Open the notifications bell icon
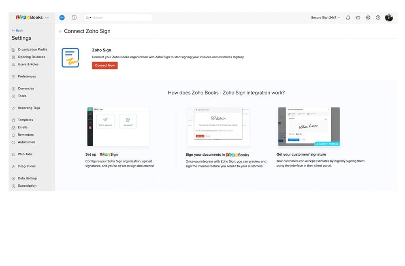Screen dimensions: 405x266 [348, 17]
